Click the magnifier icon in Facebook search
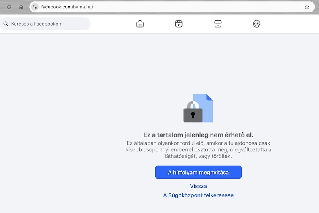Screen dimensions: 319x213 pyautogui.click(x=6, y=24)
